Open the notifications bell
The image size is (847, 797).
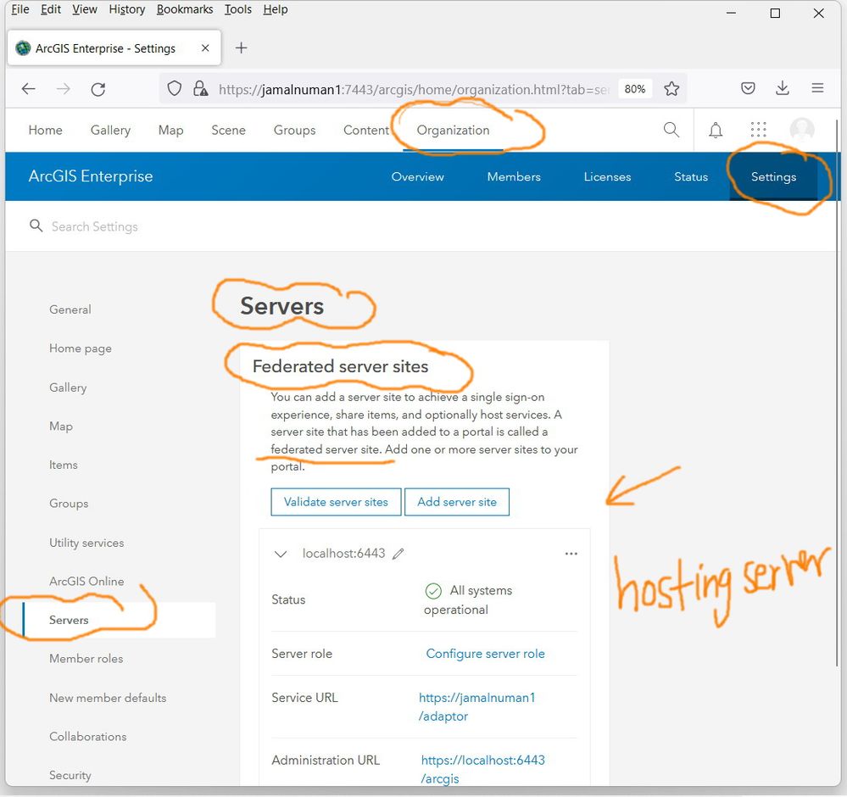(716, 130)
